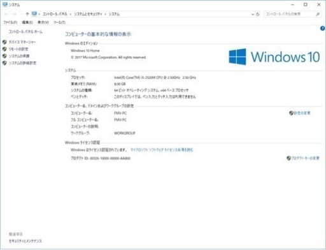The height and width of the screenshot is (250, 326).
Task: Open システムの保護 link
Action: (19, 56)
